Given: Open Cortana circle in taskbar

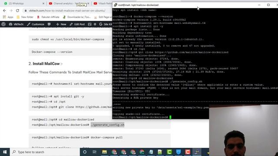Looking at the screenshot, I should pyautogui.click(x=85, y=152).
